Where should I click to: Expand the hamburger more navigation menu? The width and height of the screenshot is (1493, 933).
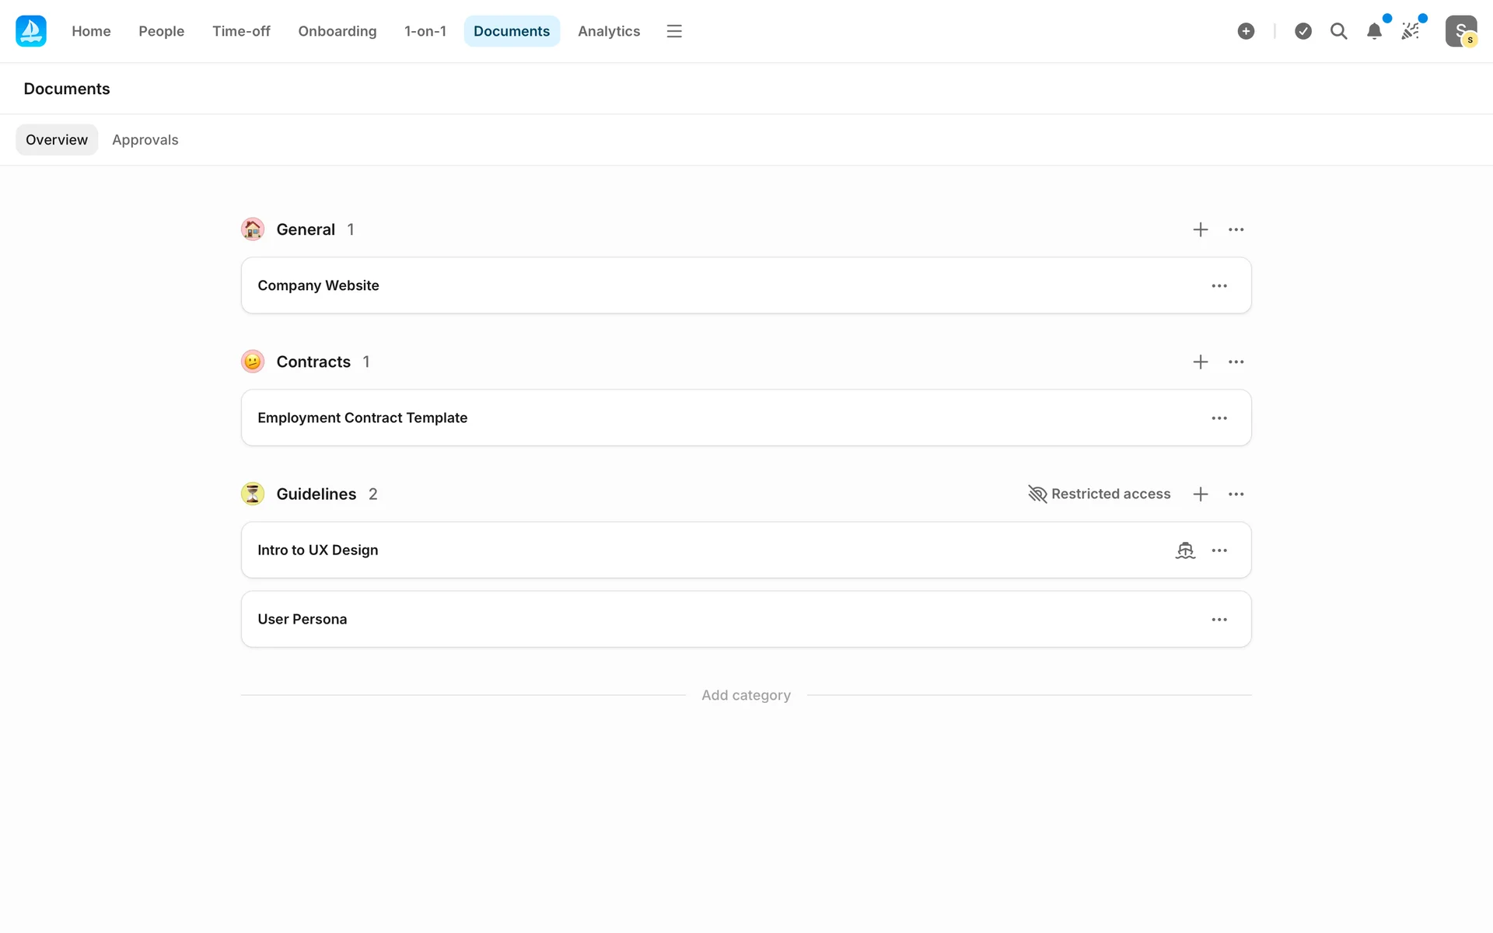(x=674, y=31)
